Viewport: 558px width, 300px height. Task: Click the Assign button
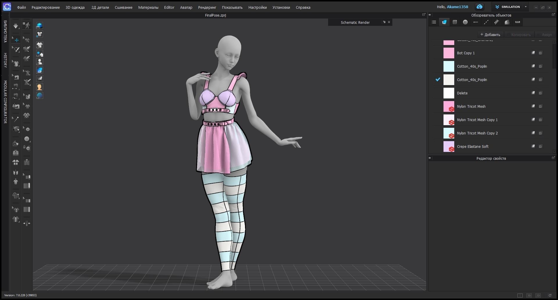(x=546, y=34)
